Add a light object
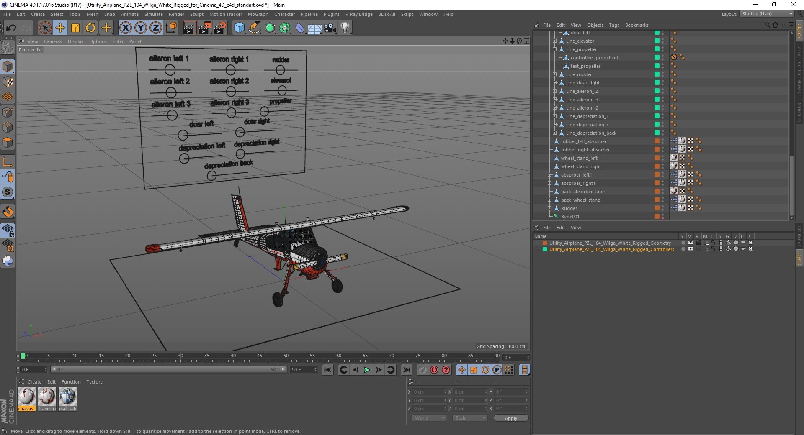Viewport: 804px width, 435px height. (345, 28)
